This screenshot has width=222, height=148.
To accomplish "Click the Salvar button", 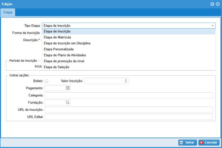I will click(x=187, y=142).
